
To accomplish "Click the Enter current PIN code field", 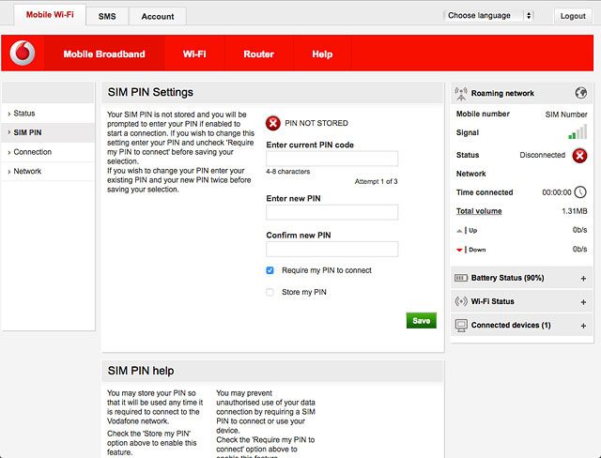I will (x=331, y=159).
